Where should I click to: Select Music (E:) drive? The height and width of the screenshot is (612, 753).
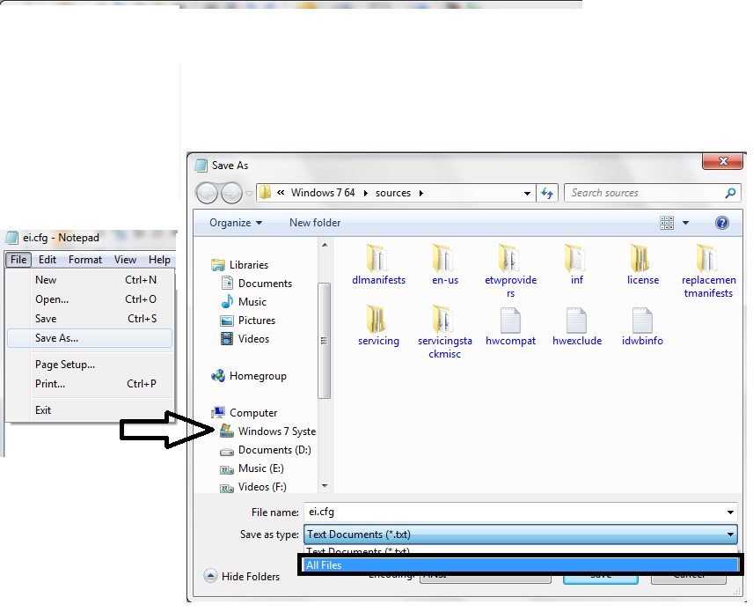click(x=252, y=468)
